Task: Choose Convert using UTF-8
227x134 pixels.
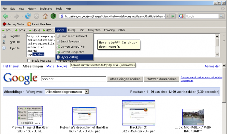Action: [x=74, y=47]
